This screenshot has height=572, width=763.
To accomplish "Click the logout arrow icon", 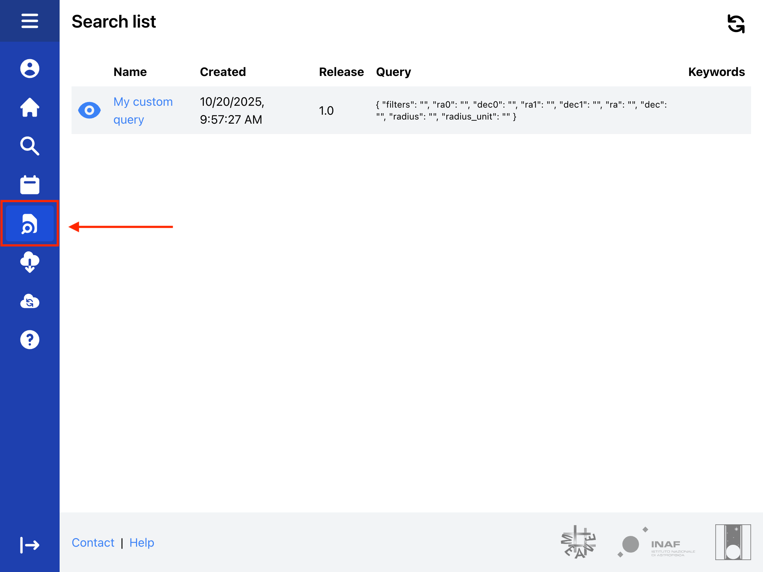I will (x=30, y=545).
